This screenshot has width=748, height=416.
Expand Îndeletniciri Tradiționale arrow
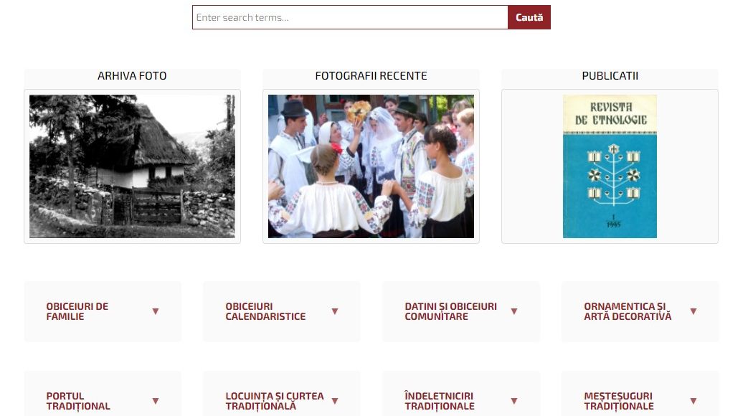pos(514,401)
